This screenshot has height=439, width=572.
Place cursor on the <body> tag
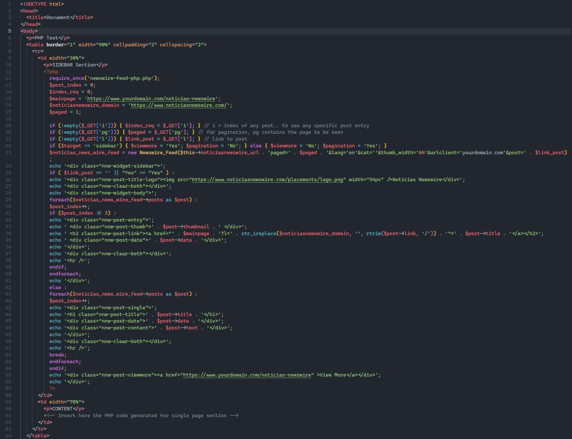(x=29, y=31)
